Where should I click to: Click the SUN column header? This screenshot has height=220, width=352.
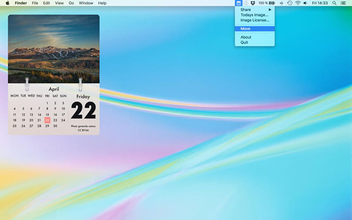(x=63, y=96)
